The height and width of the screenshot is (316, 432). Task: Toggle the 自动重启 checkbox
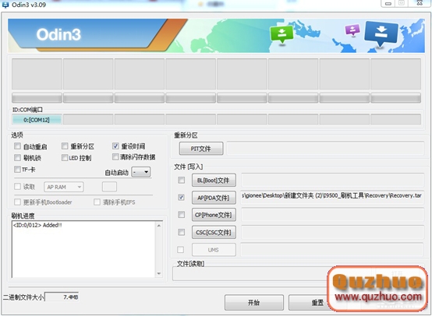click(x=17, y=146)
